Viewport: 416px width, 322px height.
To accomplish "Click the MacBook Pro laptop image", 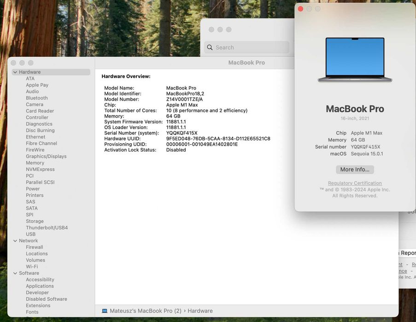I will [355, 60].
